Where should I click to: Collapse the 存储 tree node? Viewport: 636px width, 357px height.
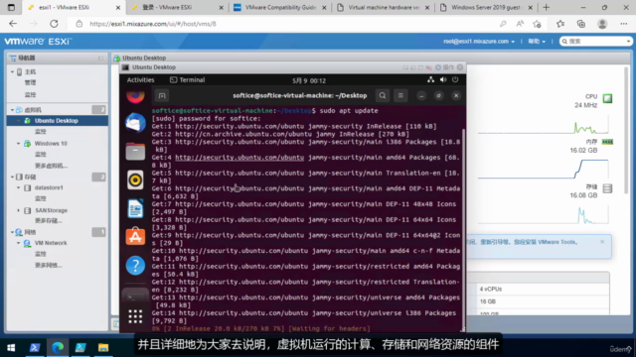pyautogui.click(x=12, y=177)
